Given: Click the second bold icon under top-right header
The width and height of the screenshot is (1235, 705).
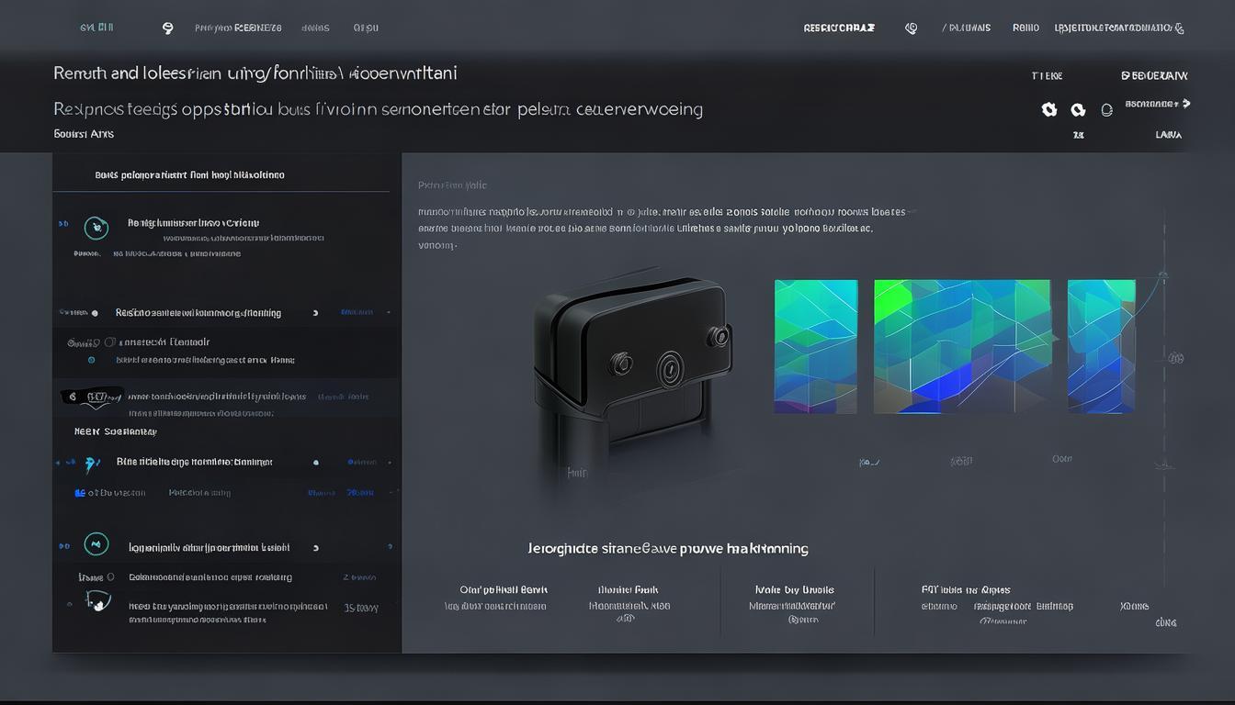Looking at the screenshot, I should (x=1078, y=109).
